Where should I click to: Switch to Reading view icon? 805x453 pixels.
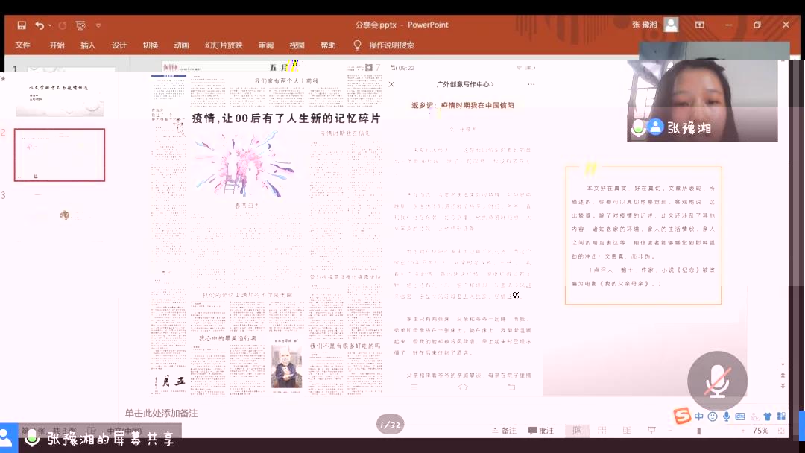pos(627,431)
